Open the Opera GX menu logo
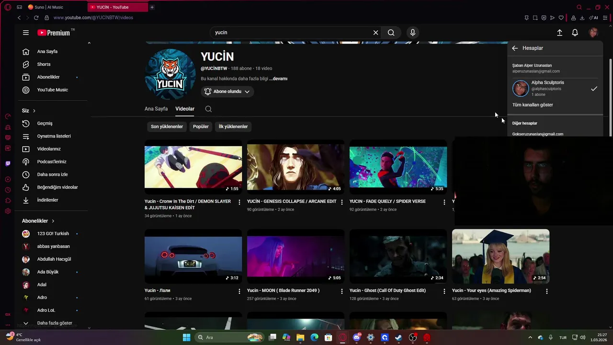This screenshot has width=613, height=345. (8, 7)
